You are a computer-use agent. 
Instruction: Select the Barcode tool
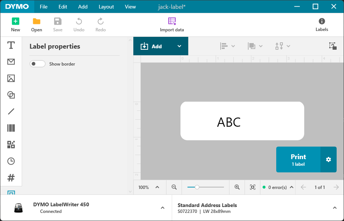coord(11,128)
